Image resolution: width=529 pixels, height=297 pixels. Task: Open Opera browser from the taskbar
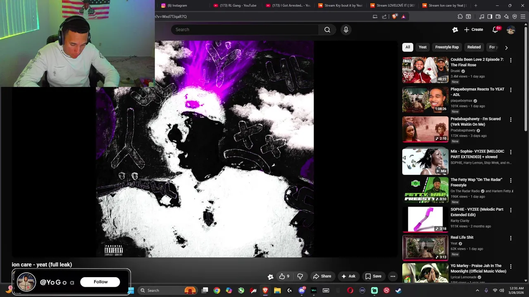[x=350, y=290]
